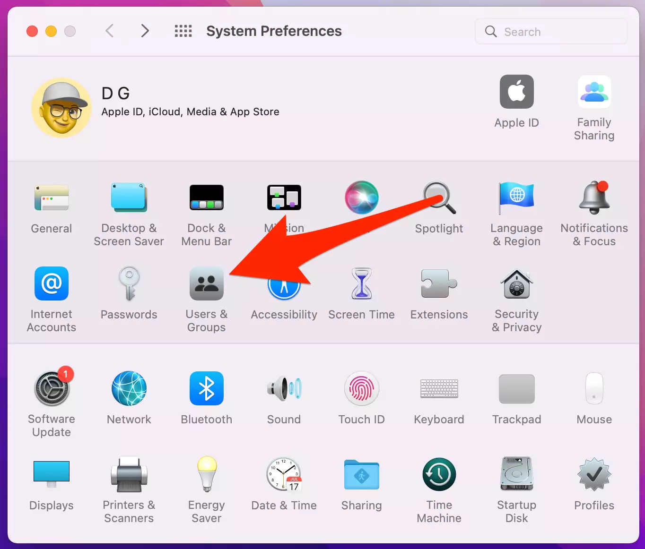Go back with the left chevron
645x549 pixels.
[x=109, y=31]
